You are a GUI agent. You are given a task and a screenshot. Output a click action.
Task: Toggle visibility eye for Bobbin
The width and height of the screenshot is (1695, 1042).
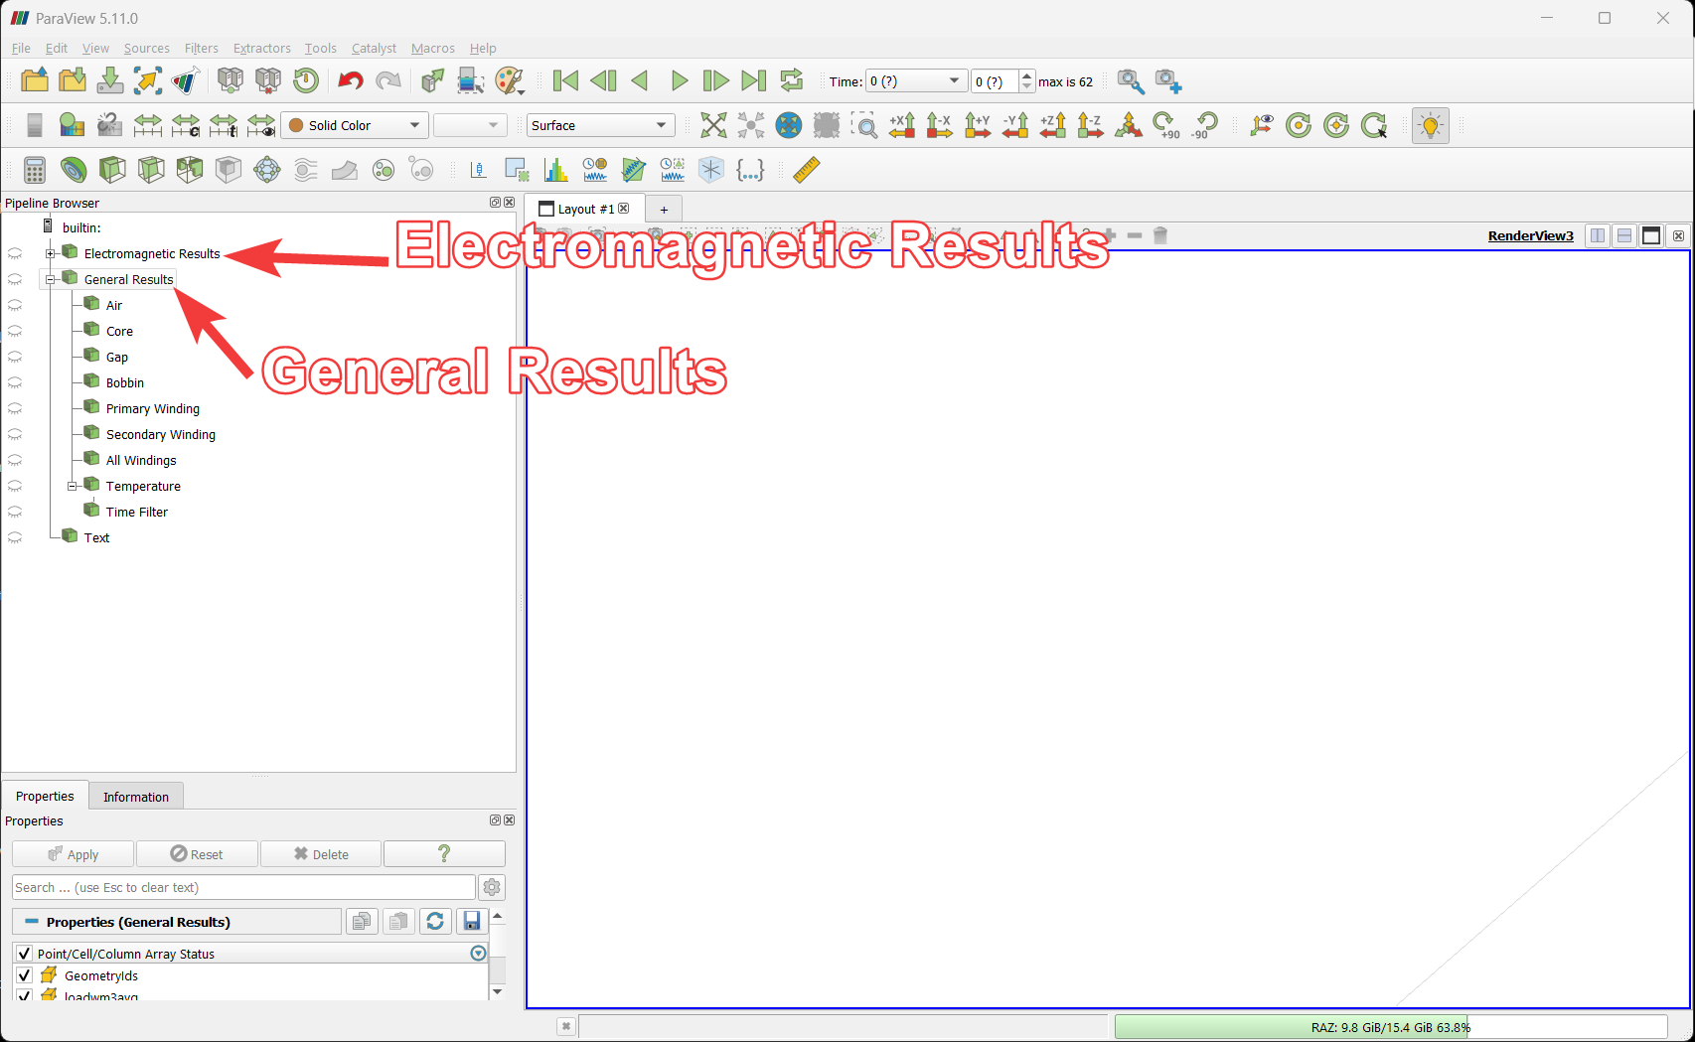[x=15, y=383]
